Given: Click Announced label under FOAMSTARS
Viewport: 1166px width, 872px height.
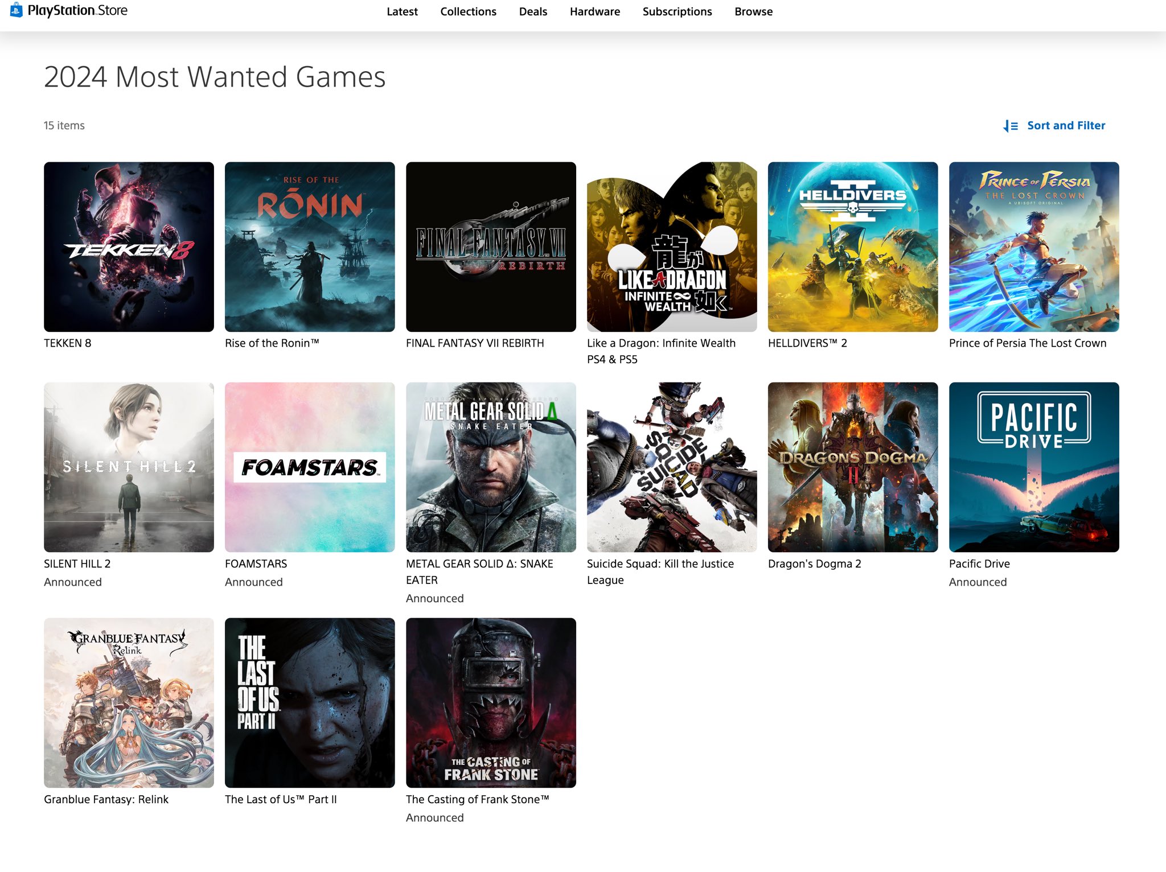Looking at the screenshot, I should coord(254,582).
